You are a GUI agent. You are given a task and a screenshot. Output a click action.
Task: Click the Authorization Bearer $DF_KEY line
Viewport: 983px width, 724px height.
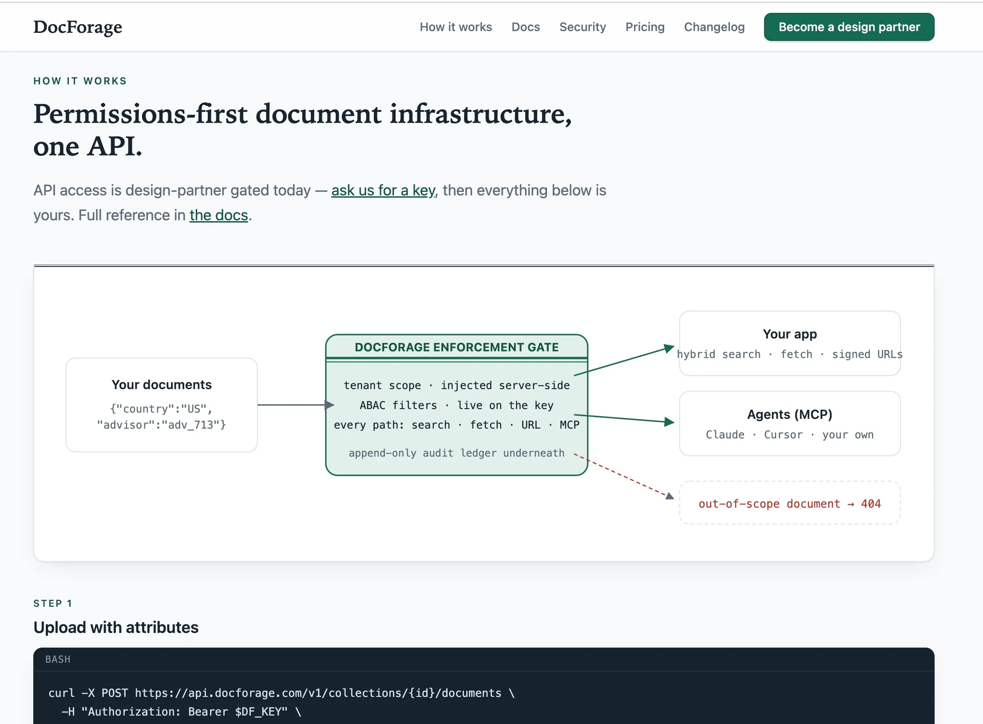click(x=181, y=712)
